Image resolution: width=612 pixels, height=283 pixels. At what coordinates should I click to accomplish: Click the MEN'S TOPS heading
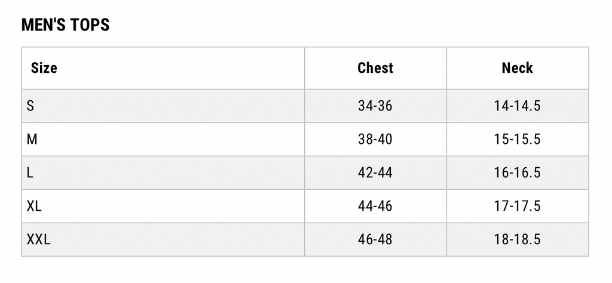click(65, 25)
